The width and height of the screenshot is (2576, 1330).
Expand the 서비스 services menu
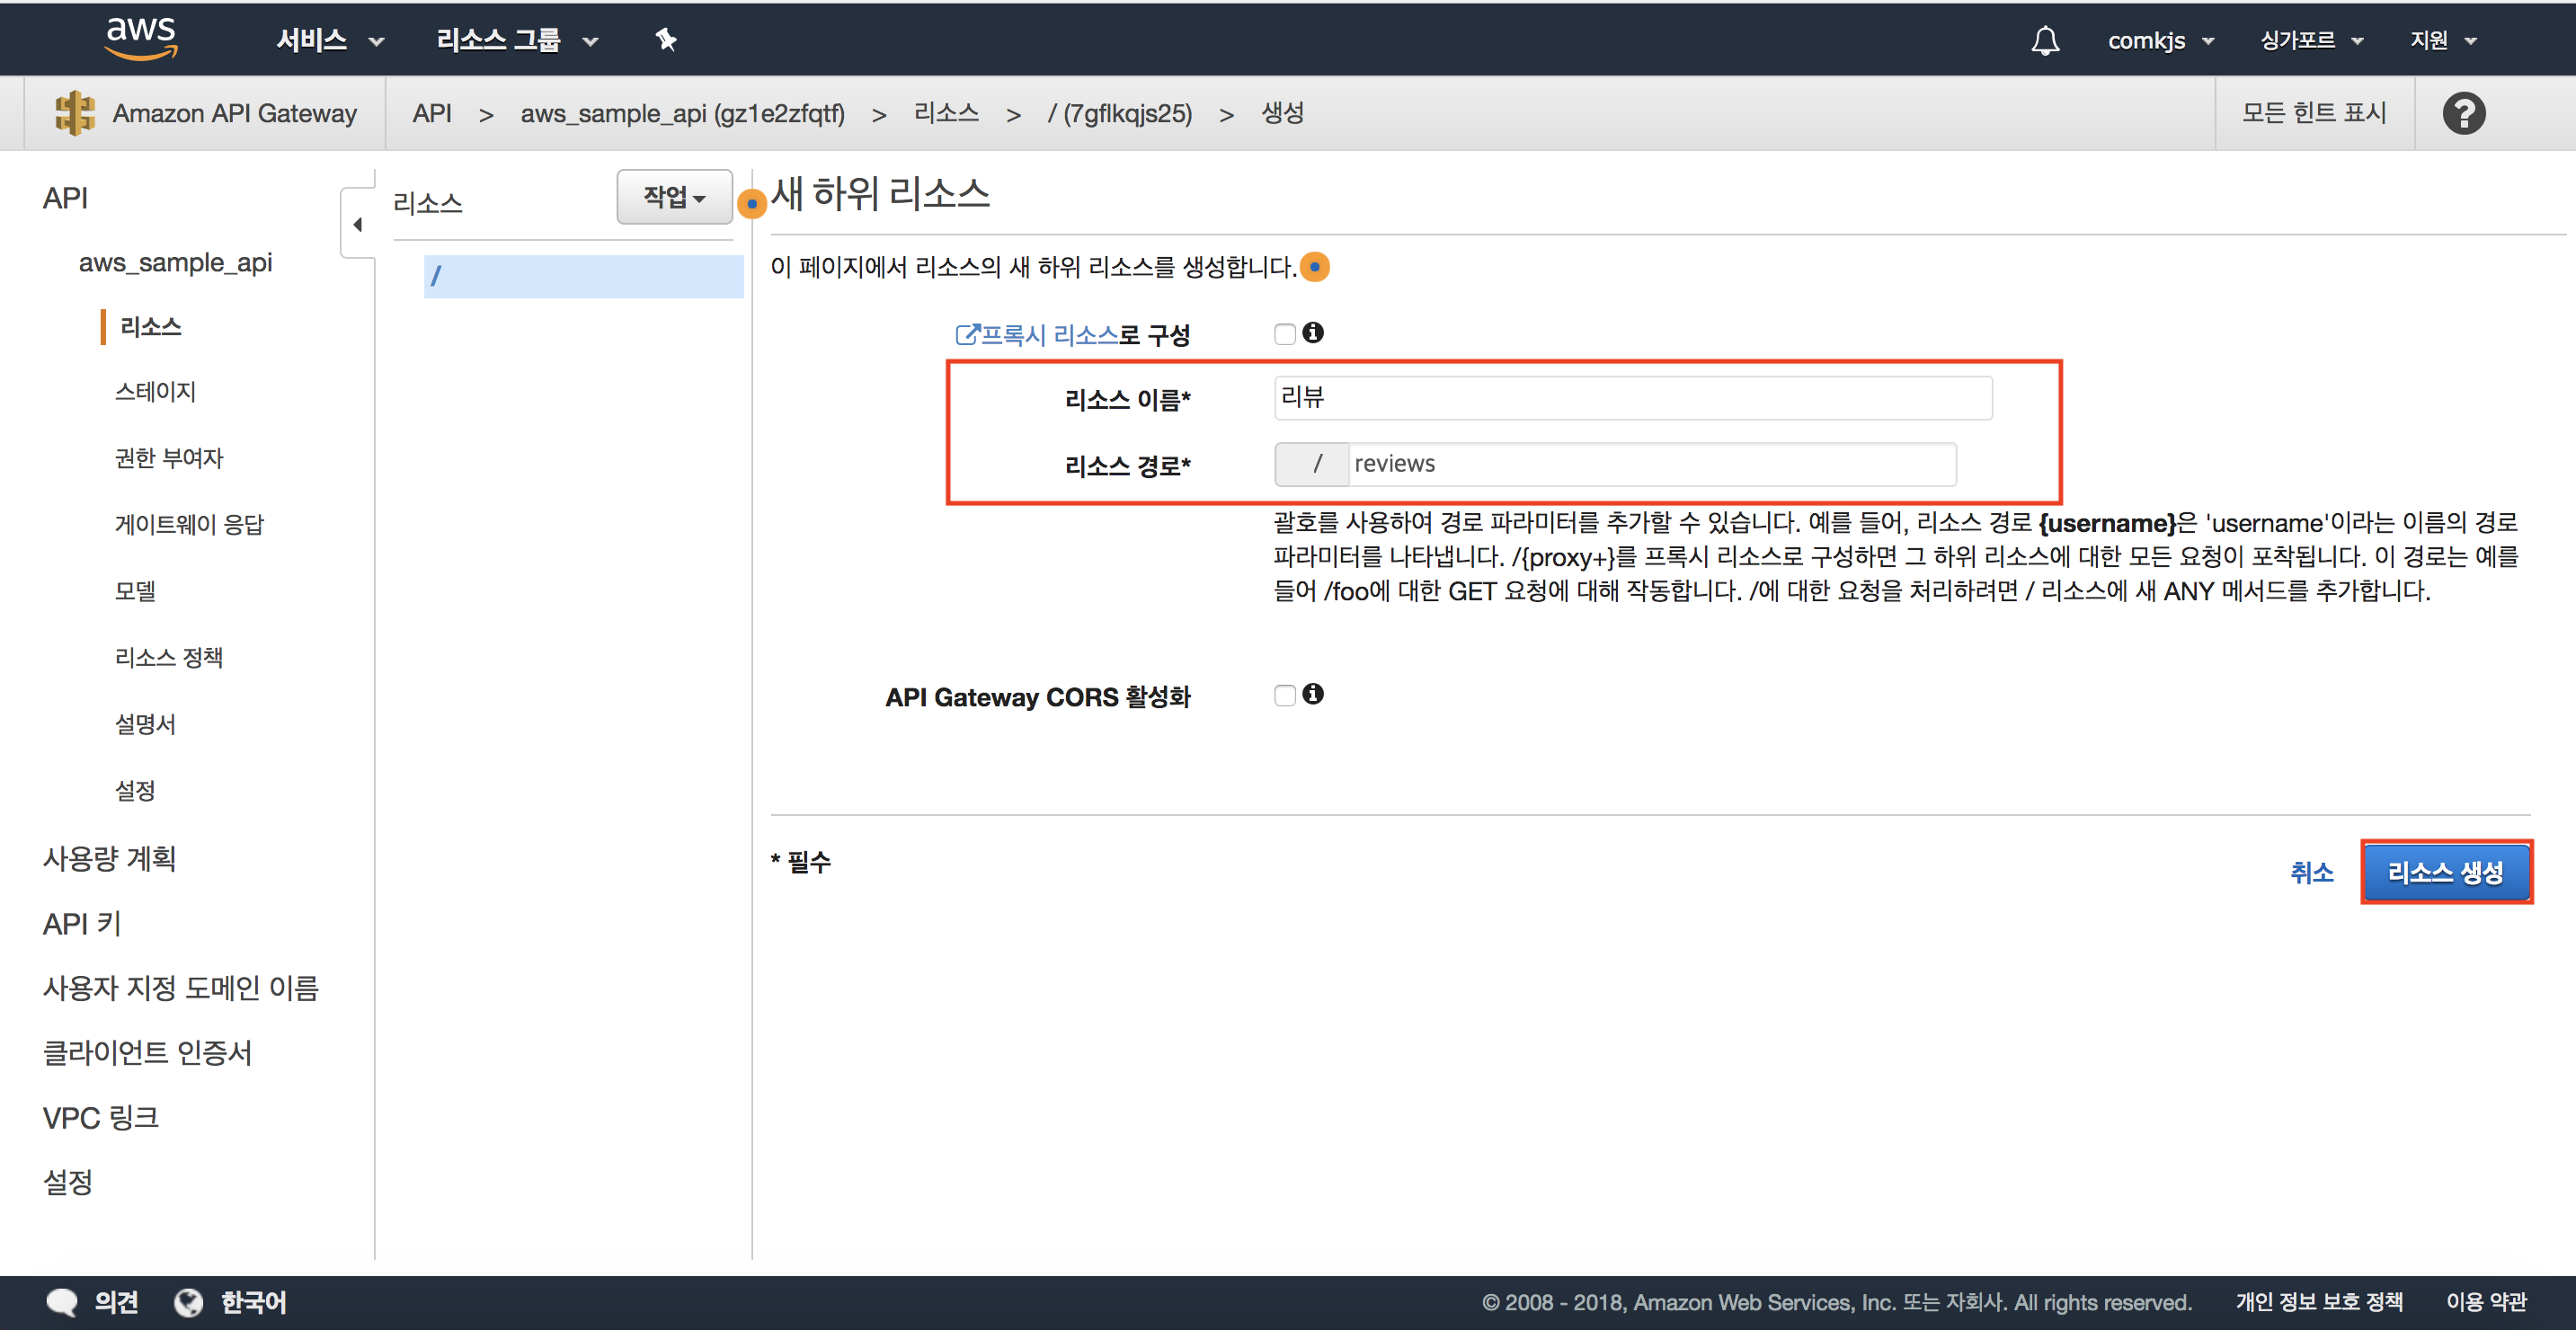click(x=330, y=40)
